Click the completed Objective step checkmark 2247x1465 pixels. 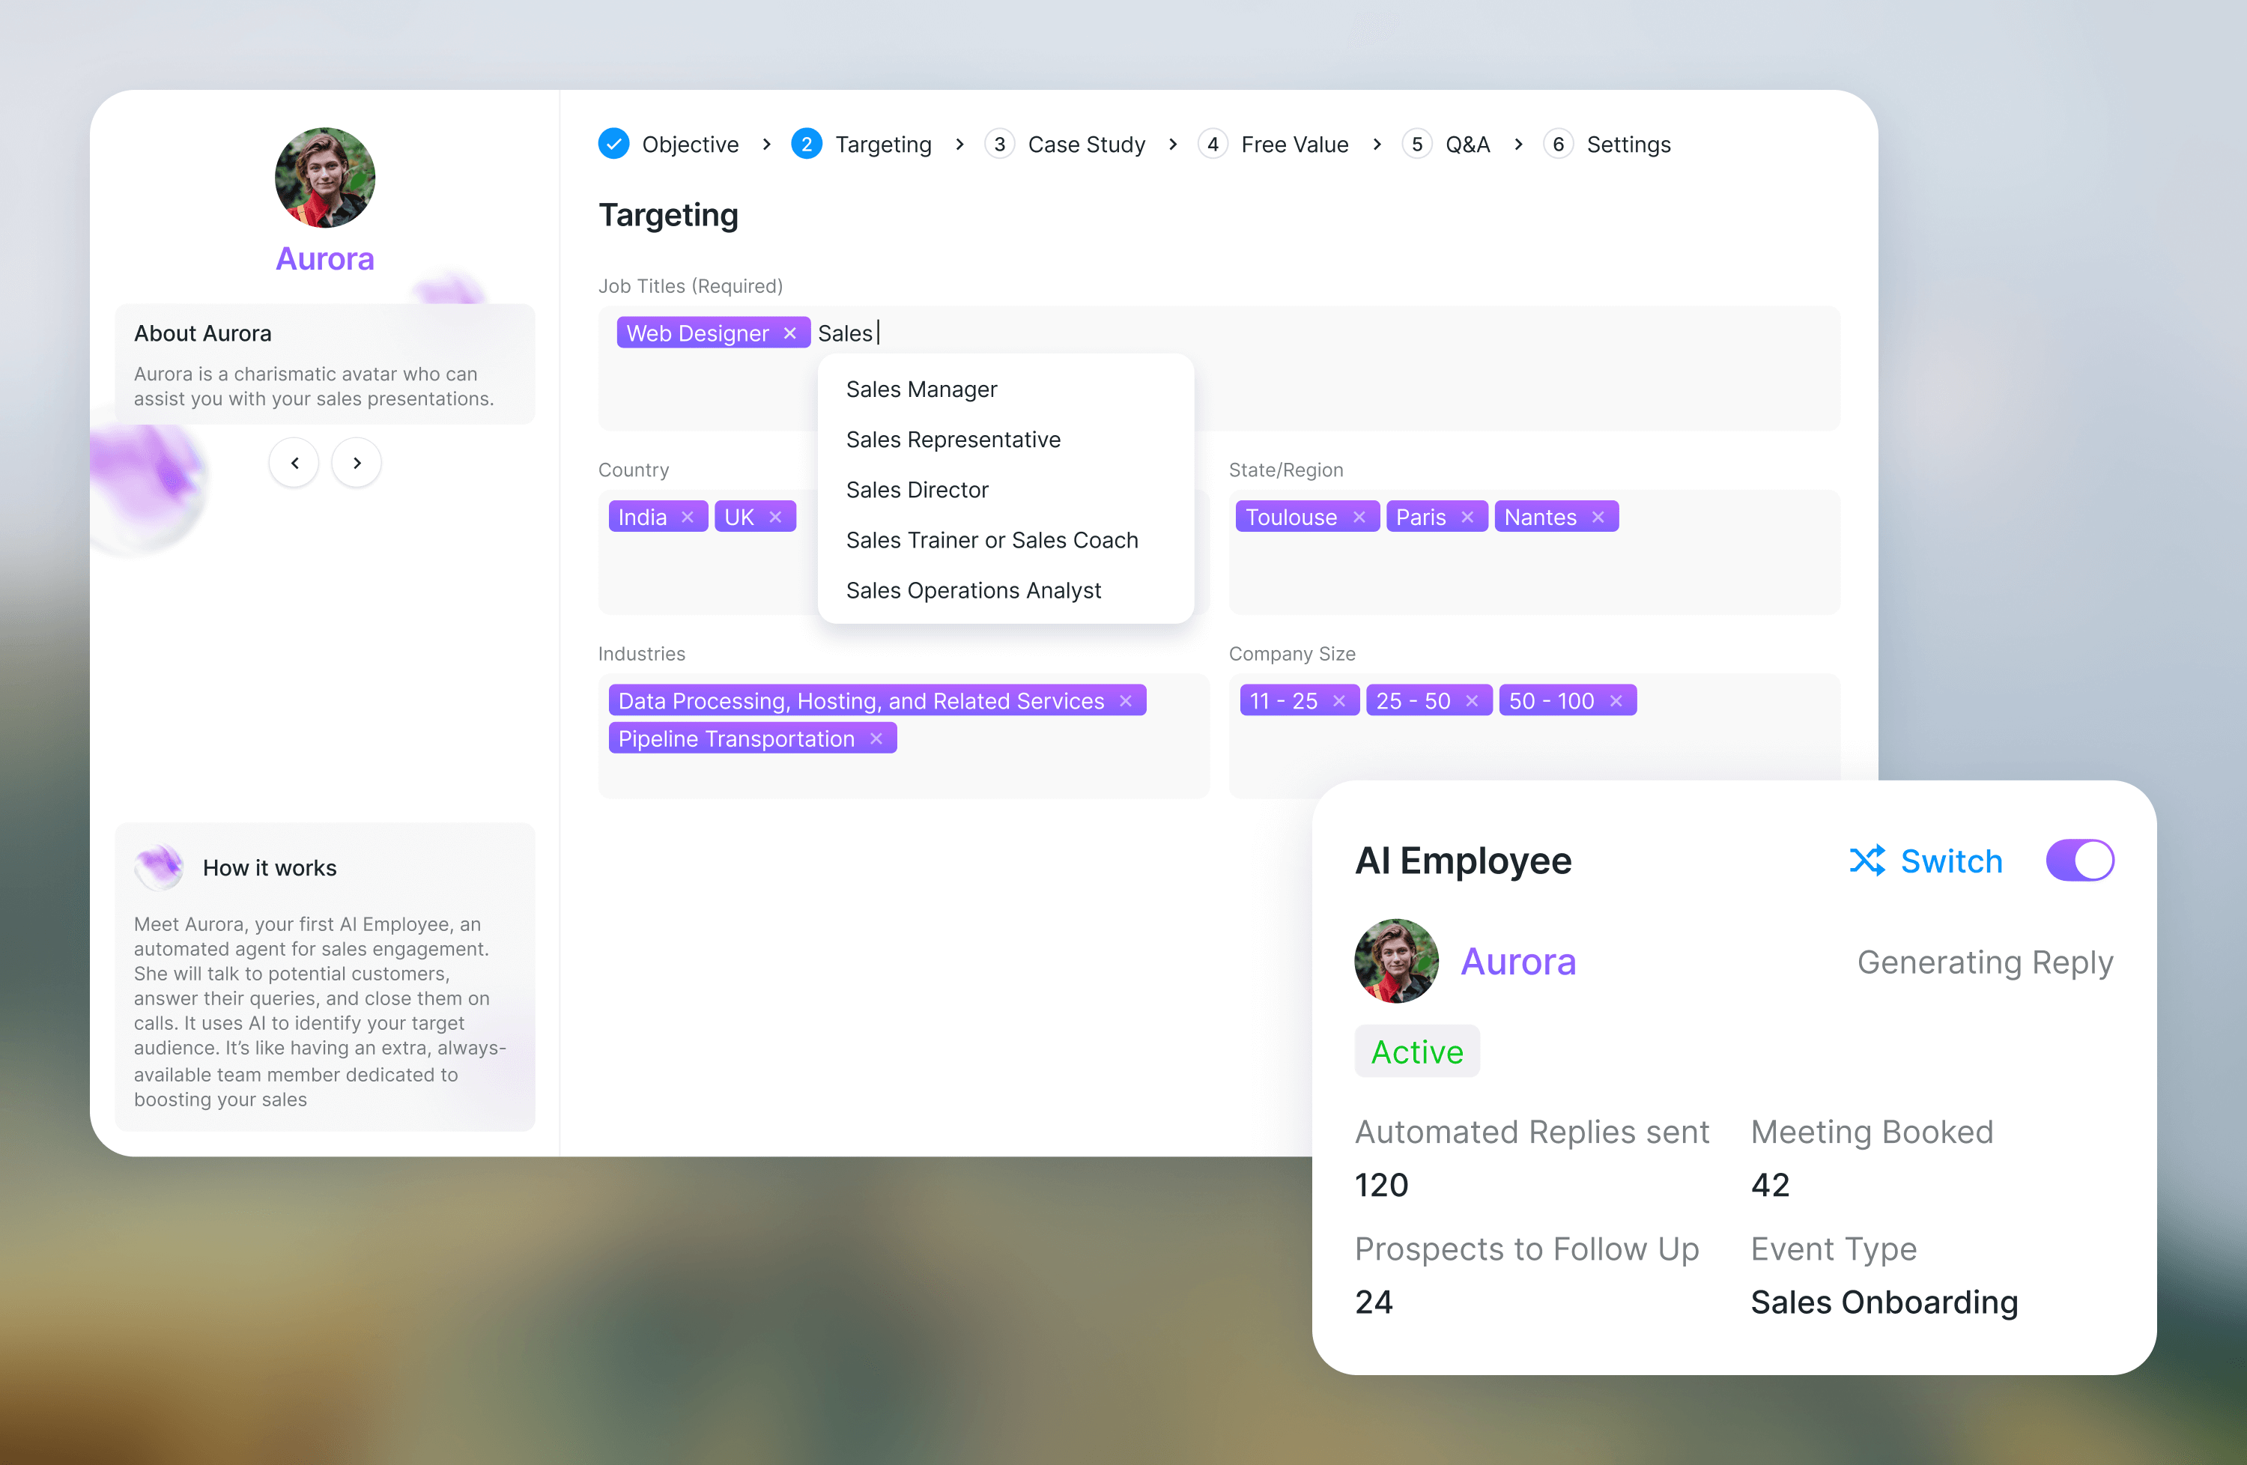click(x=613, y=145)
